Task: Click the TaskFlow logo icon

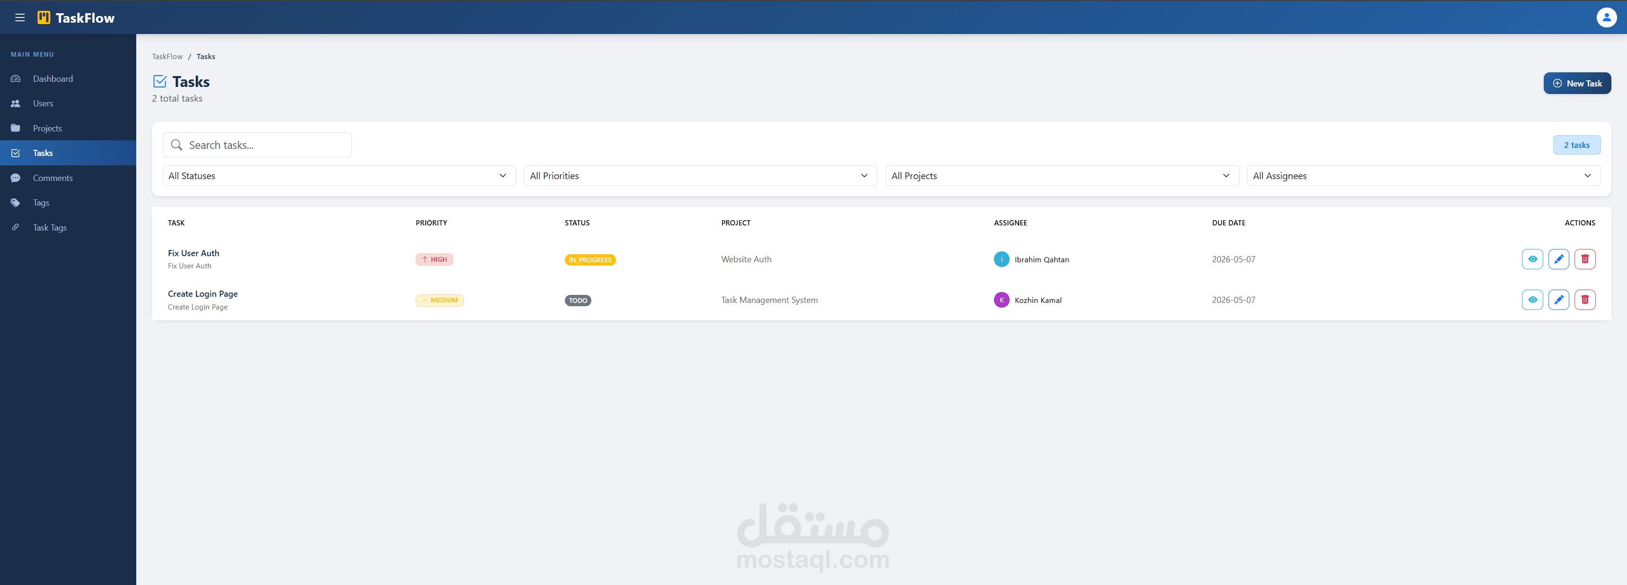Action: [44, 17]
